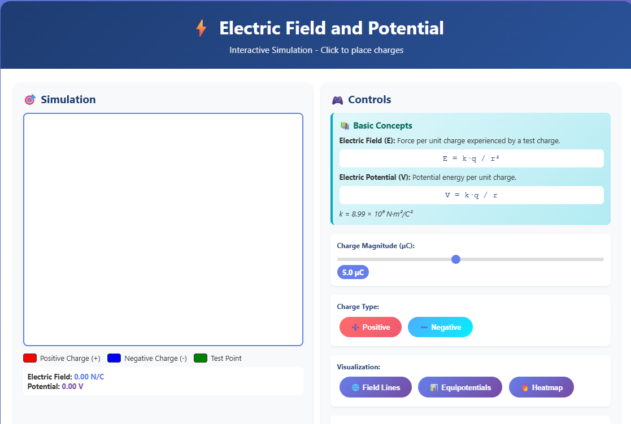631x424 pixels.
Task: Click the Charge Magnitude slider handle
Action: pyautogui.click(x=456, y=259)
